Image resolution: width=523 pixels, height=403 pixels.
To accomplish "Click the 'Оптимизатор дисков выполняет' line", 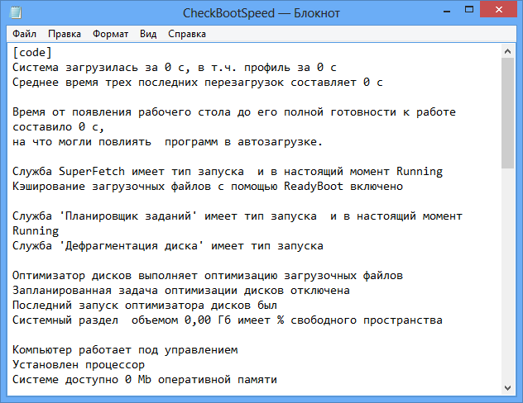I will (x=208, y=276).
